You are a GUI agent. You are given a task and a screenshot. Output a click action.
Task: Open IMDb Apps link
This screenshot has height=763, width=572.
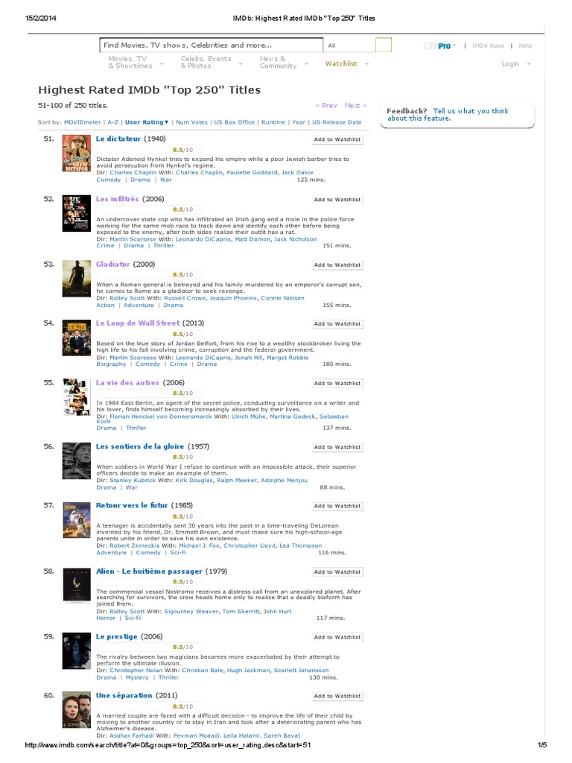[x=488, y=45]
